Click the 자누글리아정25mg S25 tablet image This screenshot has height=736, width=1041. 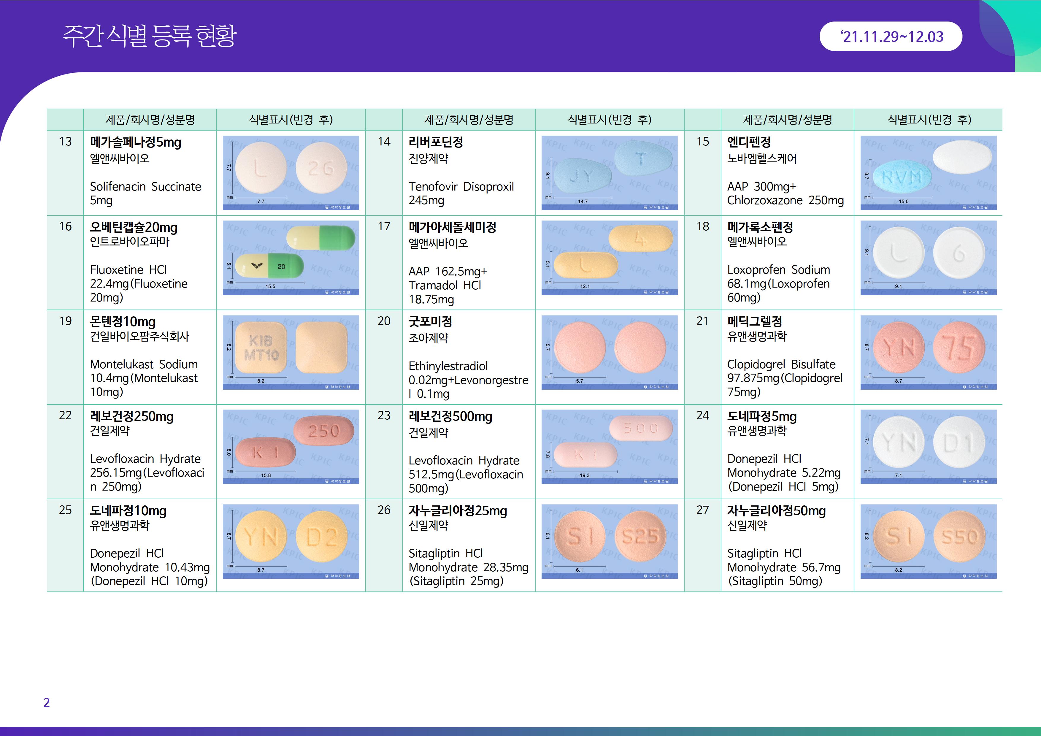pos(609,541)
